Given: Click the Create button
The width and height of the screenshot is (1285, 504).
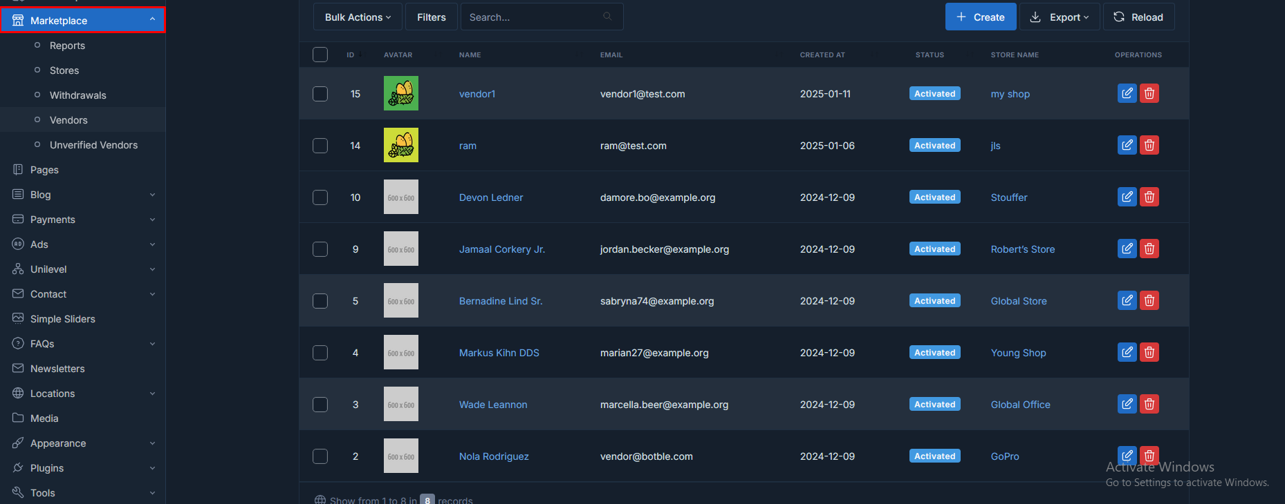Looking at the screenshot, I should [980, 17].
